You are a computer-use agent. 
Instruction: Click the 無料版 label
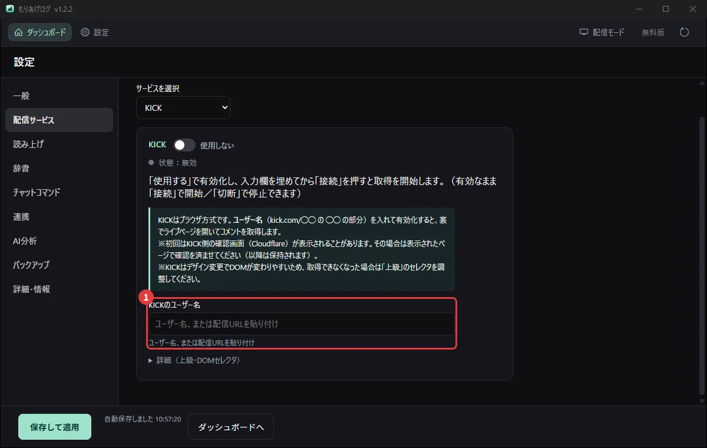(x=653, y=32)
